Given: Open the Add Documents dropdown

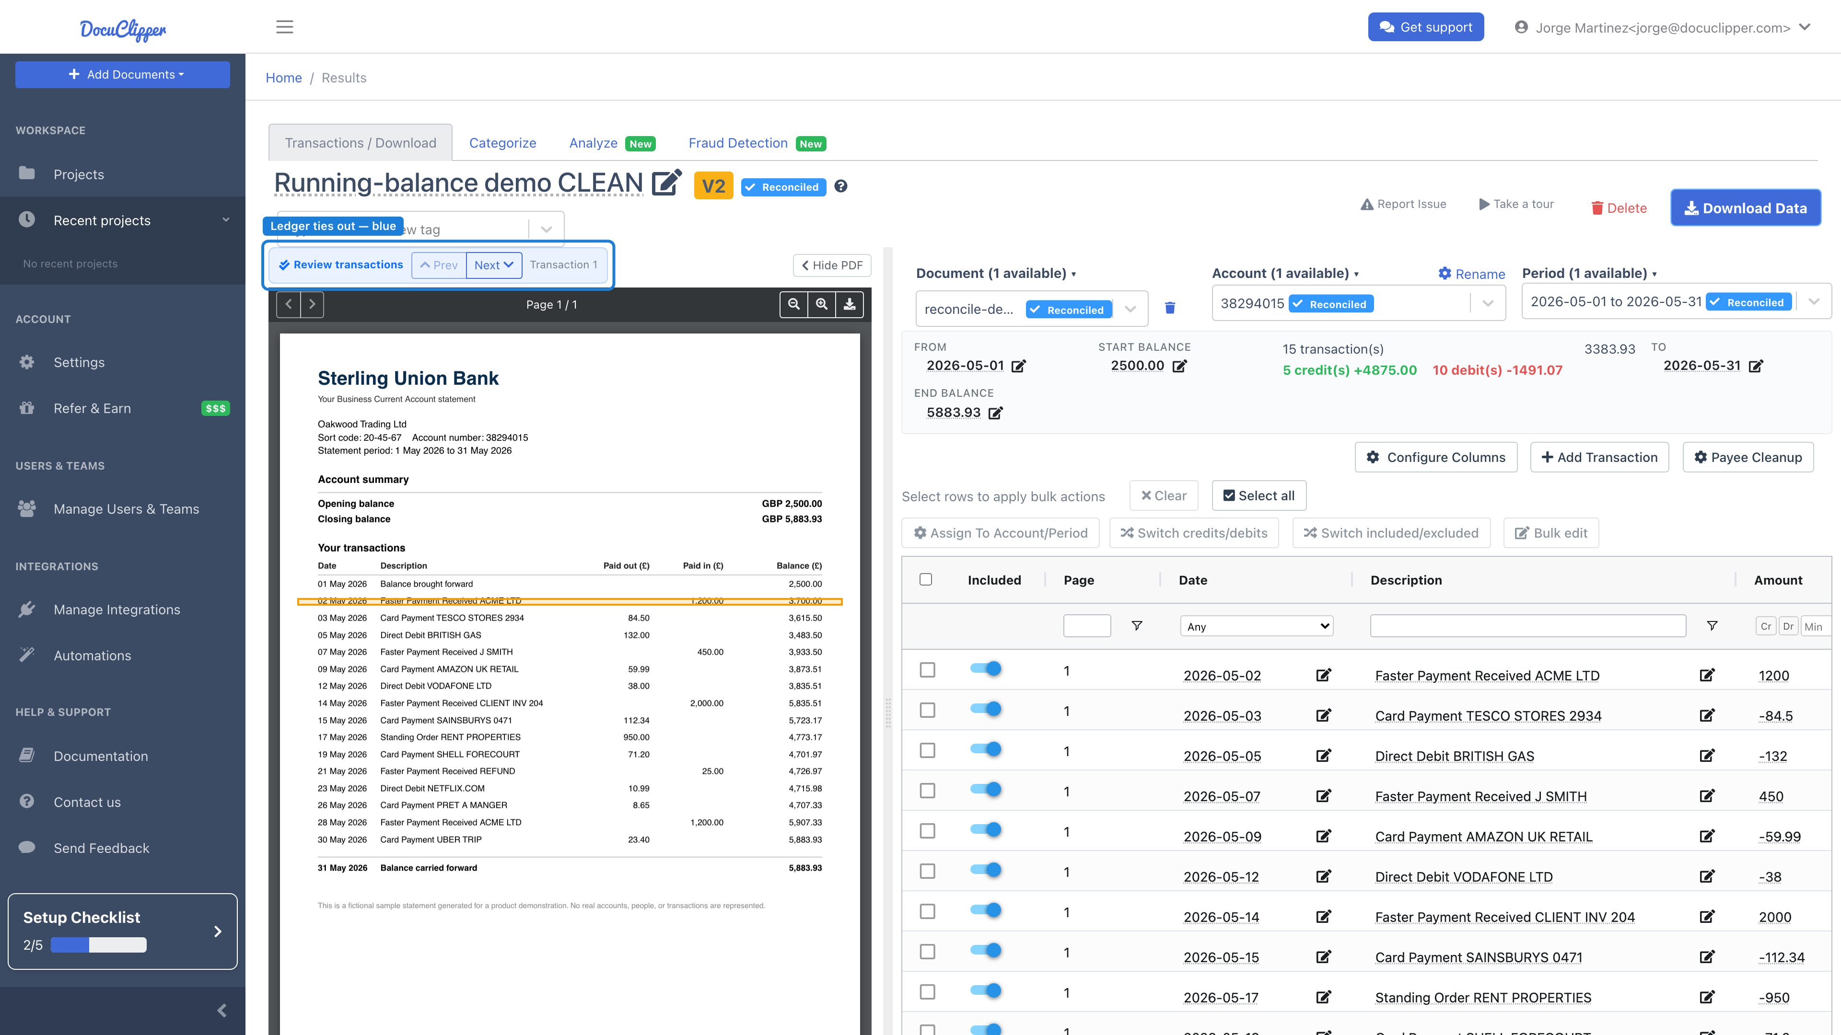Looking at the screenshot, I should pos(122,74).
